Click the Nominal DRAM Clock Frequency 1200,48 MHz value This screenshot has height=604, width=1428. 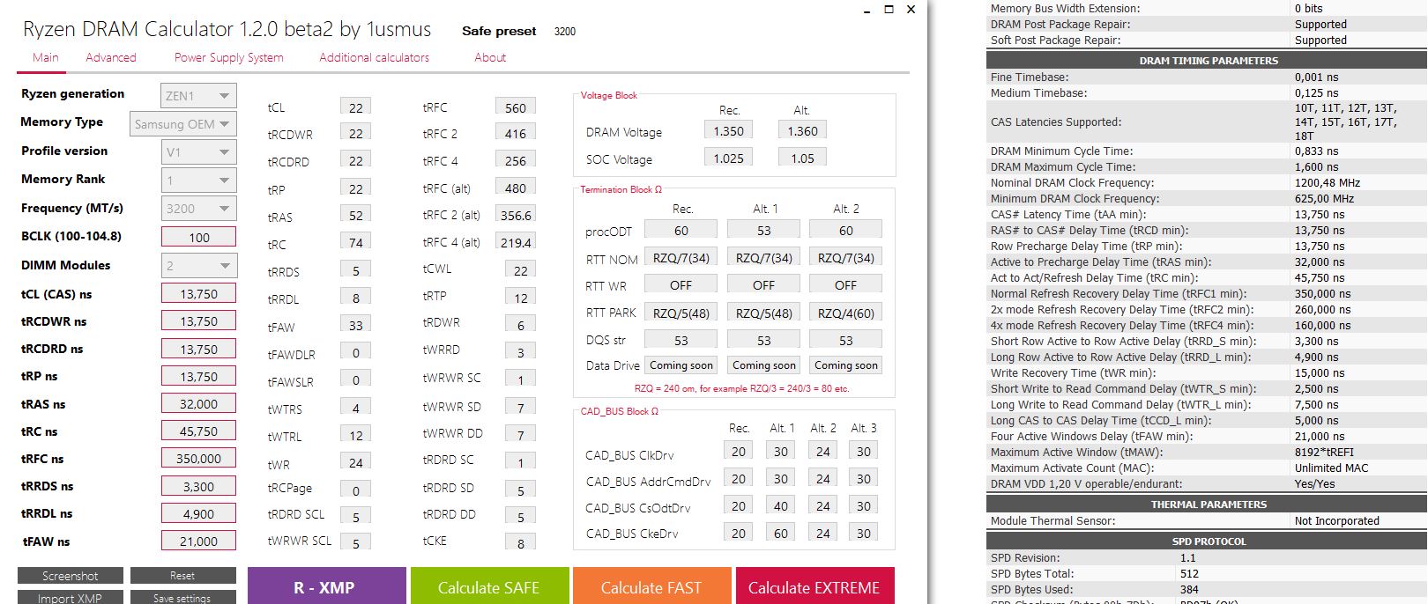click(1327, 183)
